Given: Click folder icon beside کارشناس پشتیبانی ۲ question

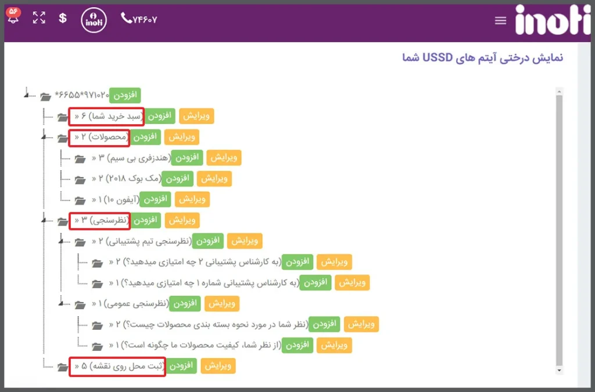Looking at the screenshot, I should pyautogui.click(x=97, y=262).
